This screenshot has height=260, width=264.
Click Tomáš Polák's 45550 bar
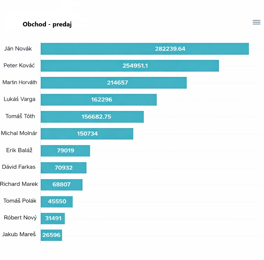pyautogui.click(x=57, y=201)
